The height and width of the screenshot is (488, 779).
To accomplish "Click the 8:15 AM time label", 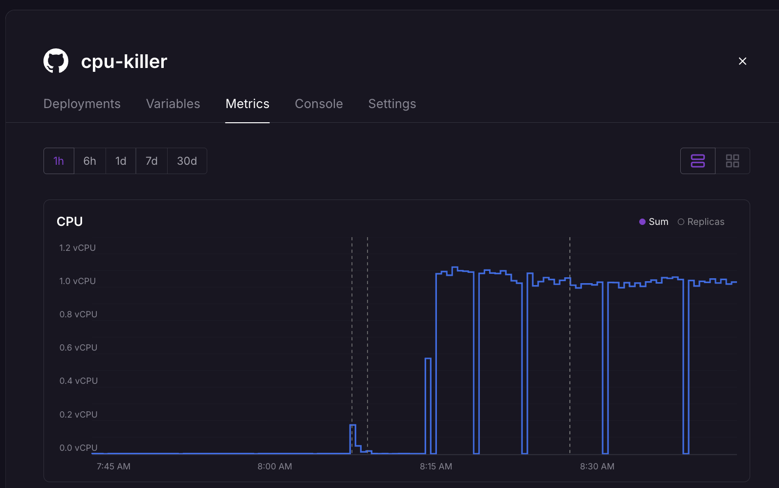I will 436,466.
